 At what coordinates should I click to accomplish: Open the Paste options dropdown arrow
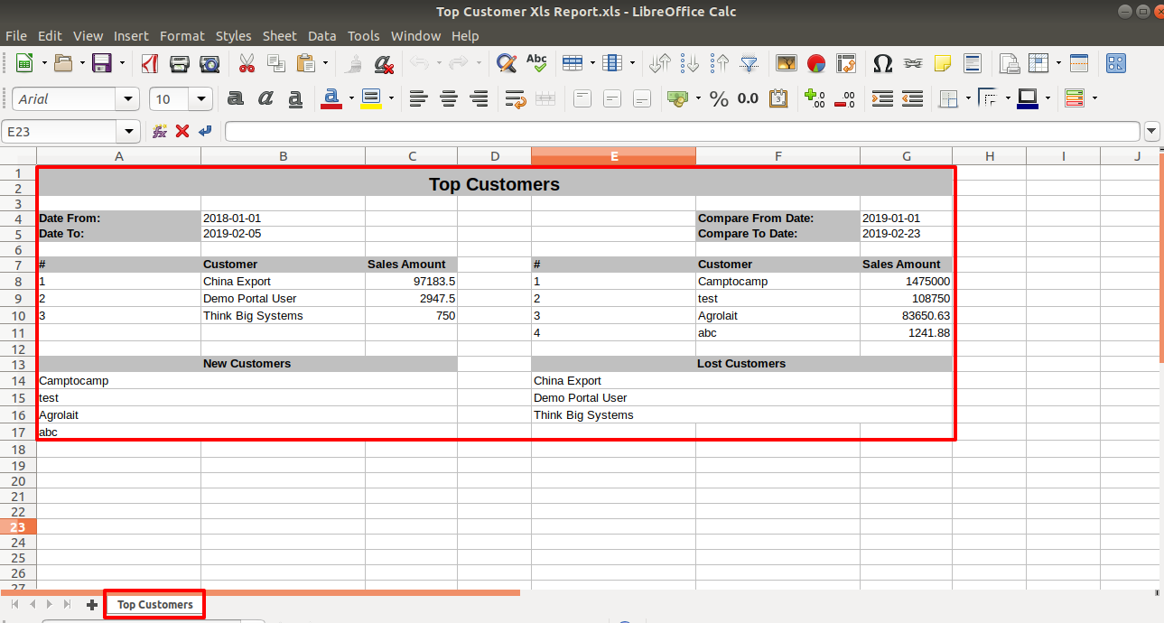pos(326,63)
